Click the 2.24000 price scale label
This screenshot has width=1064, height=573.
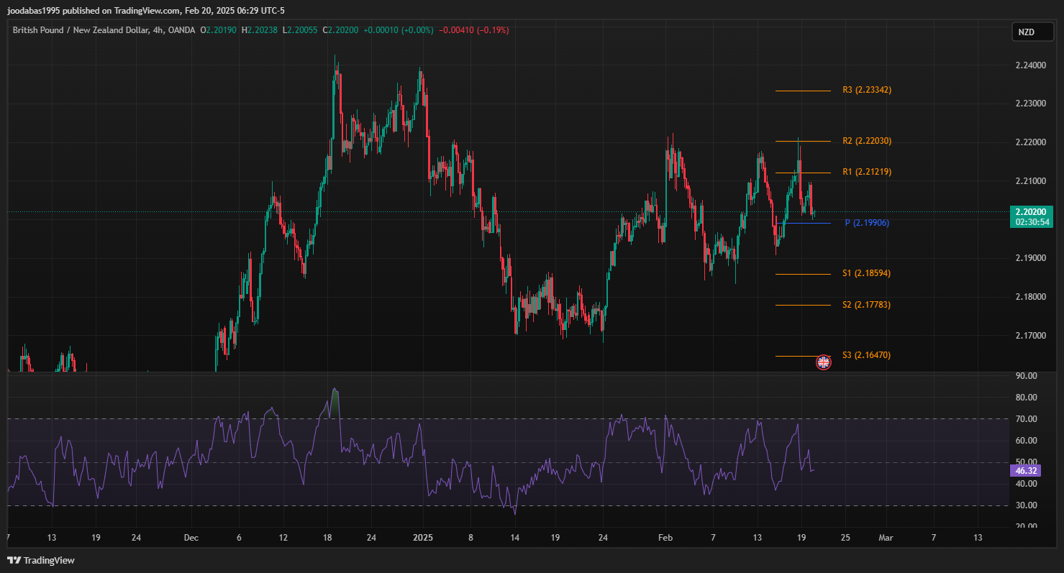click(x=1030, y=65)
